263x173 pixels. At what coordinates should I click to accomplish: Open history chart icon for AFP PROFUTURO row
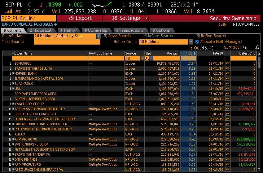[x=227, y=164]
